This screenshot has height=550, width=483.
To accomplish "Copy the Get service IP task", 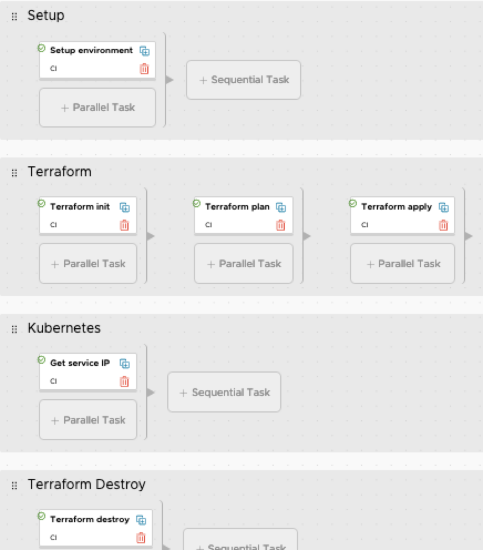I will [125, 364].
